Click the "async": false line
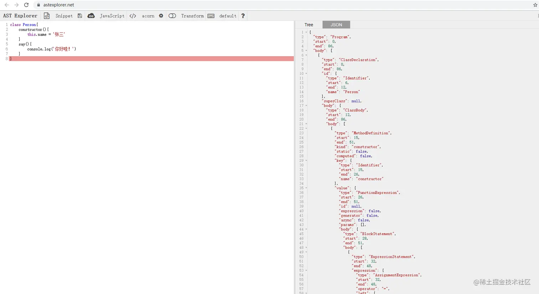Screen dimensions: 539x294 coord(354,220)
